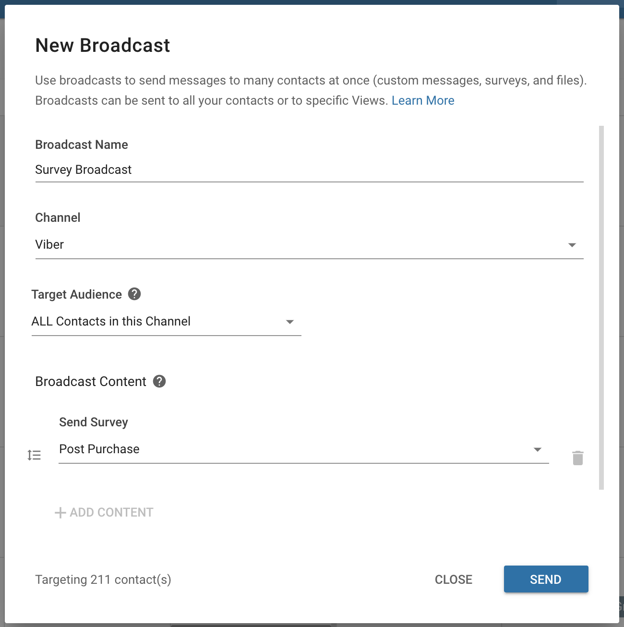Click the CLOSE button
This screenshot has width=624, height=627.
(454, 579)
